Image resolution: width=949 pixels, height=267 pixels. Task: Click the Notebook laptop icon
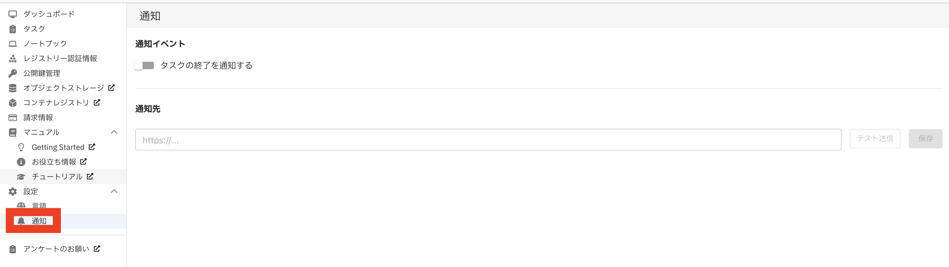[12, 44]
